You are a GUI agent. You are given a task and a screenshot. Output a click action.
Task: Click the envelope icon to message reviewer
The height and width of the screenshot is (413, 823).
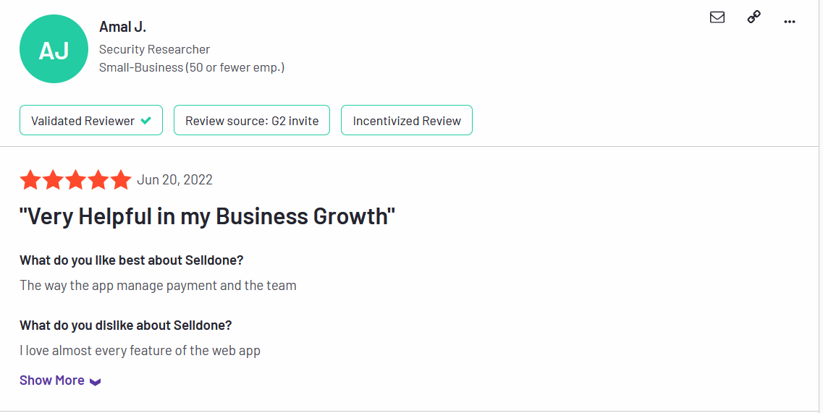coord(717,17)
